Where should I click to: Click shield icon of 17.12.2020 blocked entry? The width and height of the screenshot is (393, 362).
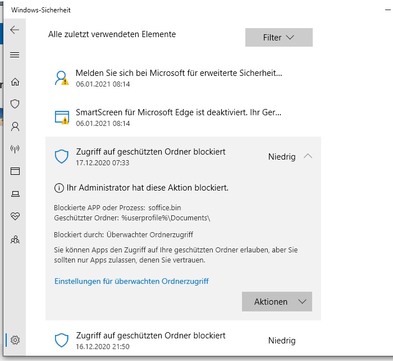click(x=62, y=156)
